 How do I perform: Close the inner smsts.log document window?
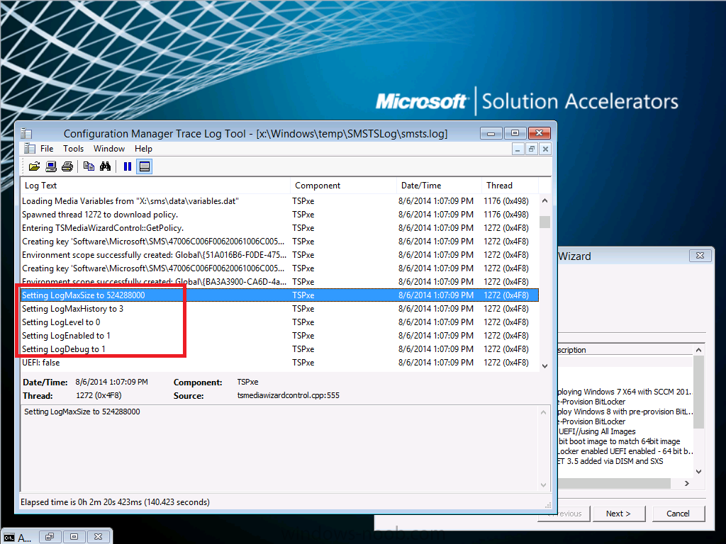click(x=545, y=149)
